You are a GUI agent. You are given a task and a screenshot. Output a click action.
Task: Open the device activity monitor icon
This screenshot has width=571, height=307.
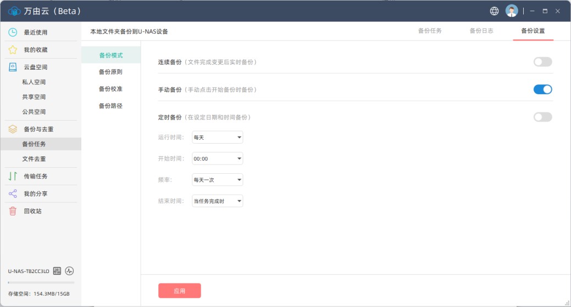pos(69,271)
